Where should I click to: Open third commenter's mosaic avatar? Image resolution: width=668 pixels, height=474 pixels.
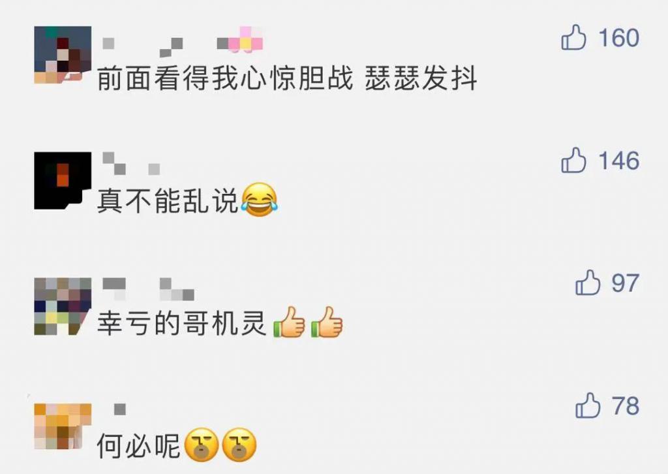click(x=63, y=306)
